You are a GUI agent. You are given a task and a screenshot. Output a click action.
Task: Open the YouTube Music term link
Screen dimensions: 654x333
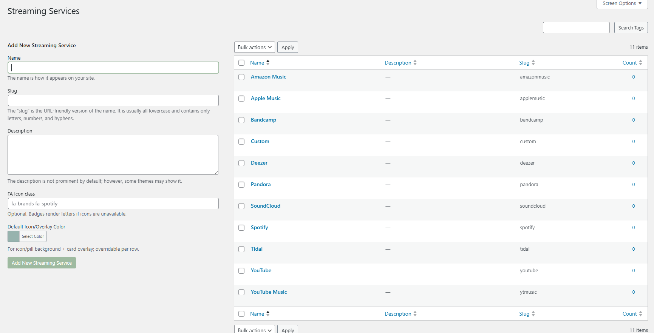tap(269, 292)
